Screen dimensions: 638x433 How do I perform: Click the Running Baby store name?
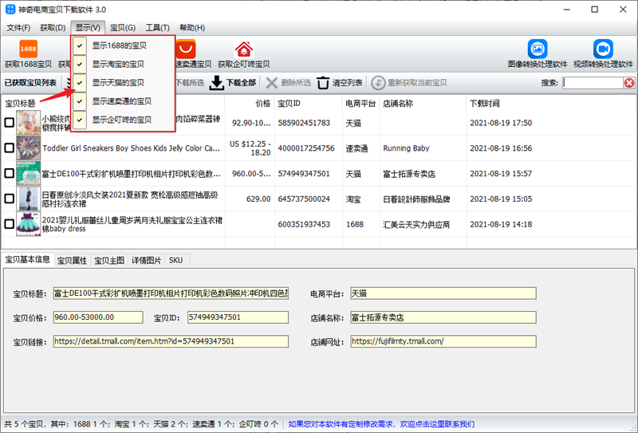click(x=406, y=148)
